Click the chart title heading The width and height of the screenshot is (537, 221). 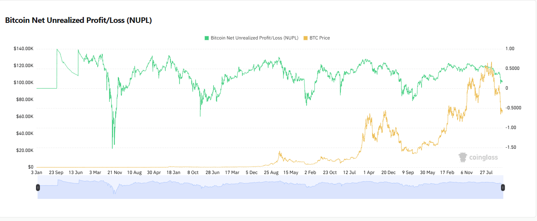(78, 21)
